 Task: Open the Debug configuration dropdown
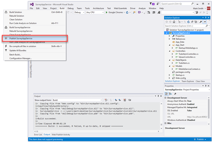point(79,12)
